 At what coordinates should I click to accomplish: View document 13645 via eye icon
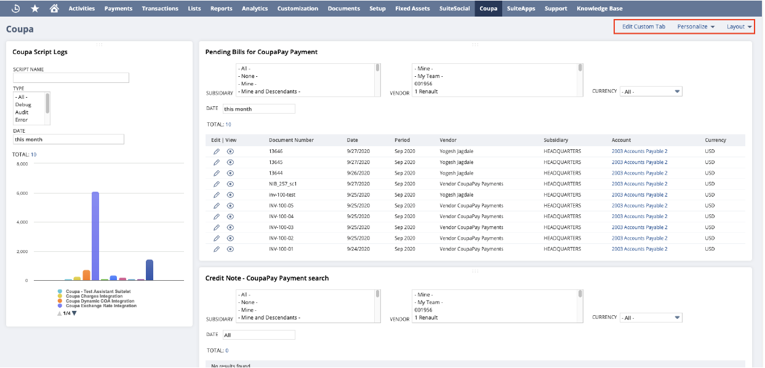230,162
